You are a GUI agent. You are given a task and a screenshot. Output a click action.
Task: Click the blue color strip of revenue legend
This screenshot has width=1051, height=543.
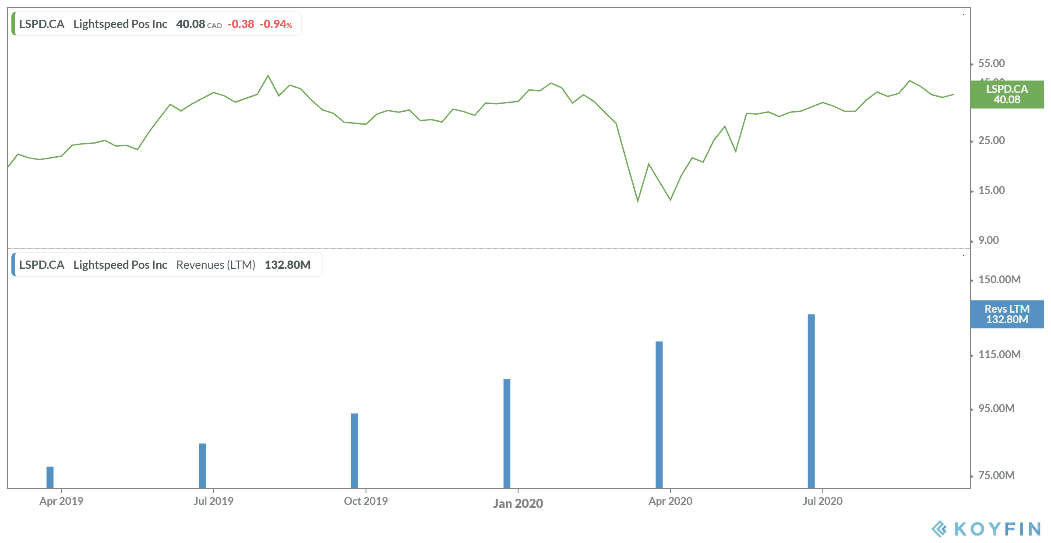click(x=14, y=265)
